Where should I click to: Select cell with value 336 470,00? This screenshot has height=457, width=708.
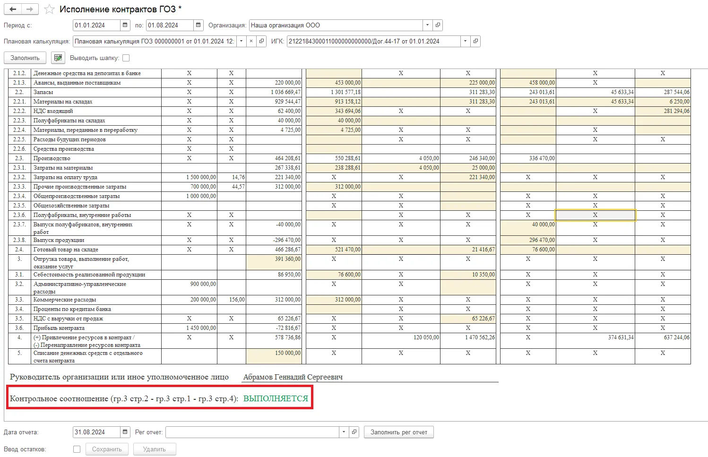click(528, 158)
